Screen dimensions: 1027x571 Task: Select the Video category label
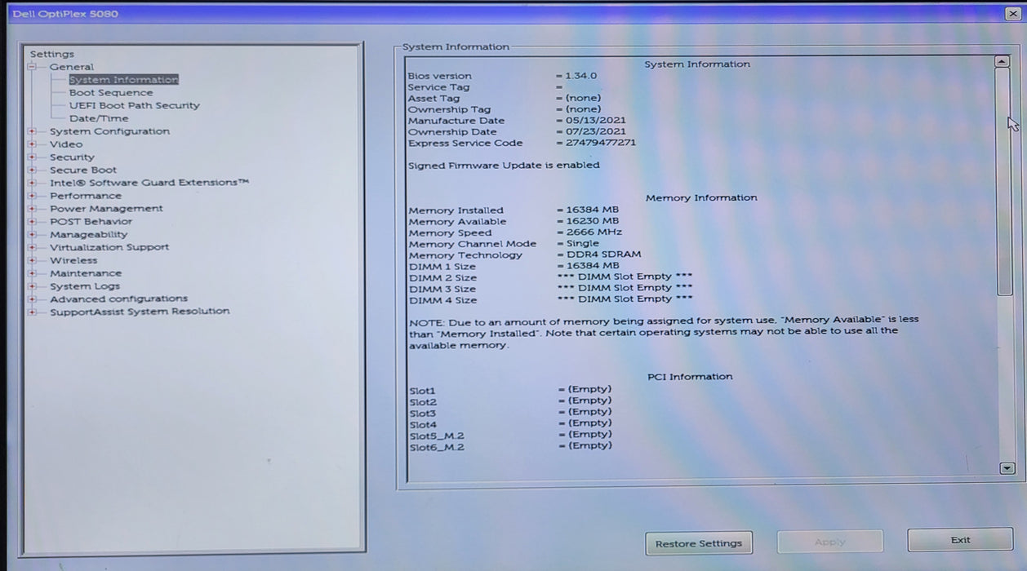(66, 144)
